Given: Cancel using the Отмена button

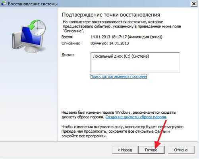Looking at the screenshot, I should coord(181,150).
